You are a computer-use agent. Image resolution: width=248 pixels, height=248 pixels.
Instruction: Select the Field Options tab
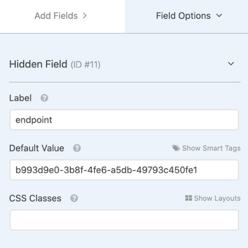tap(184, 16)
